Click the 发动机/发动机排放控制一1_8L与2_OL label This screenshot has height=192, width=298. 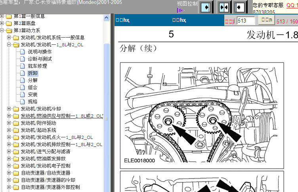[x=61, y=144]
